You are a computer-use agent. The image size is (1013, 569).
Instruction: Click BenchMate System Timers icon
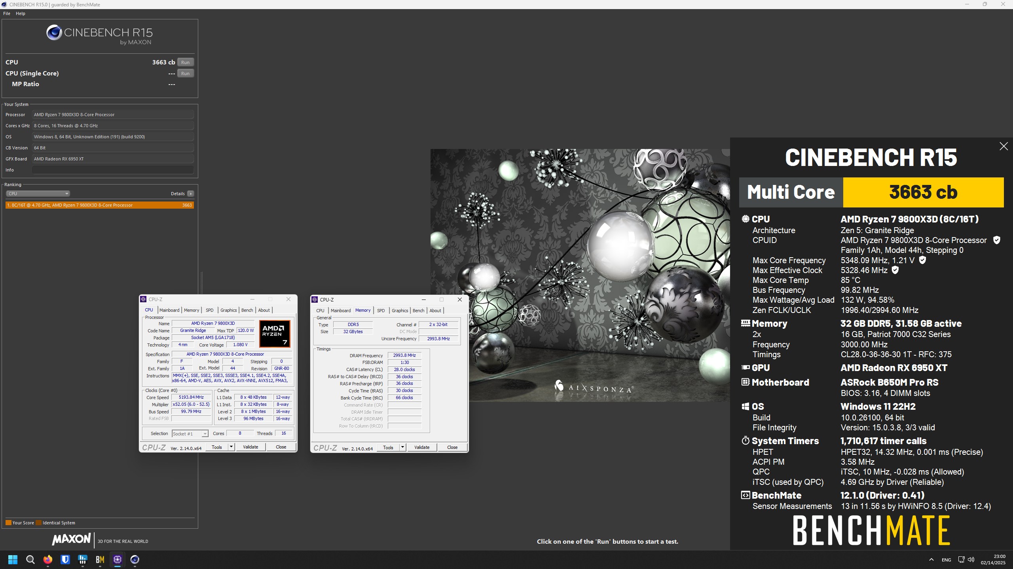pyautogui.click(x=746, y=441)
